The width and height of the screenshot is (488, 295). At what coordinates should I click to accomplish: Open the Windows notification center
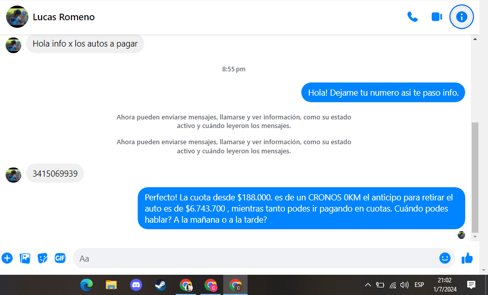pyautogui.click(x=471, y=285)
